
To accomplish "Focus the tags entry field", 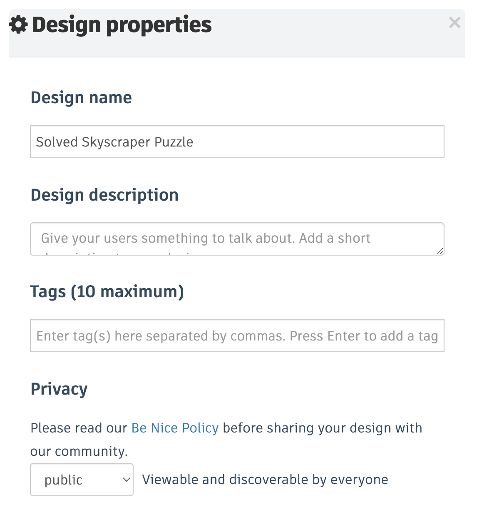I will coord(237,336).
